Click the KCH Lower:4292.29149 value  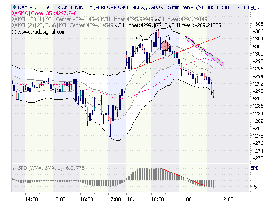181,19
